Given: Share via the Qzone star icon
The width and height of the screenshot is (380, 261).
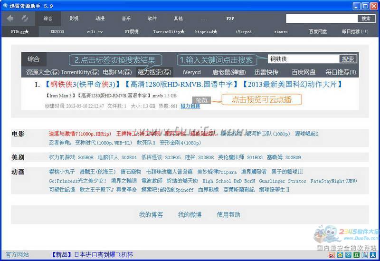Looking at the screenshot, I should [x=340, y=255].
